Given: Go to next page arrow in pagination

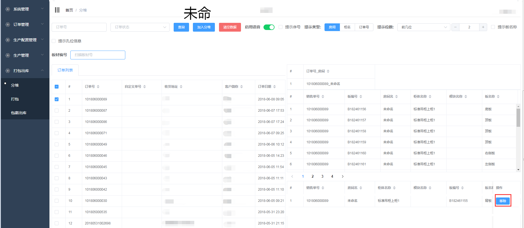Looking at the screenshot, I should [x=343, y=177].
